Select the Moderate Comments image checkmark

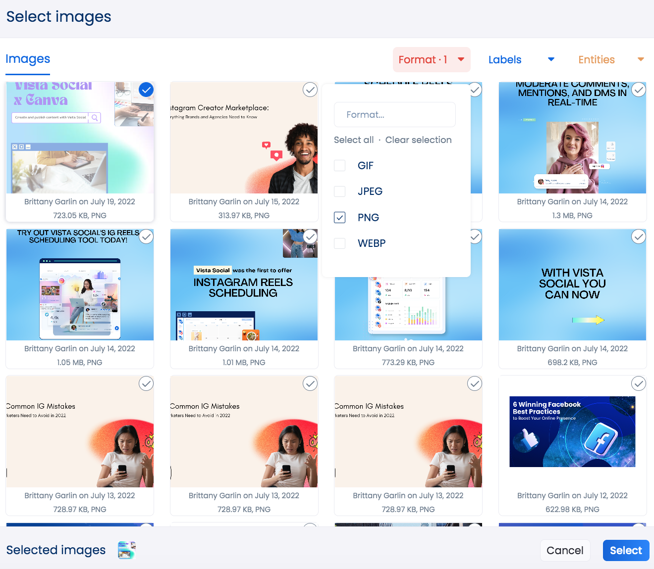(x=638, y=90)
